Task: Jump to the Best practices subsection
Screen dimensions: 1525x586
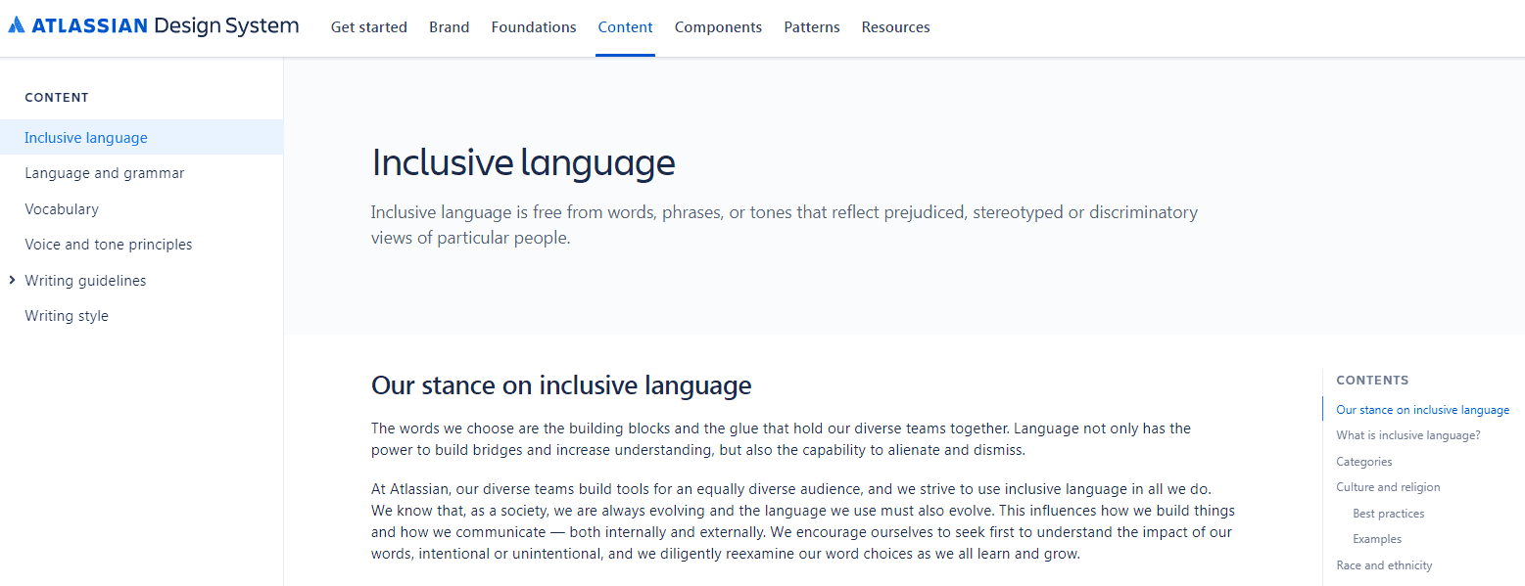Action: tap(1388, 513)
